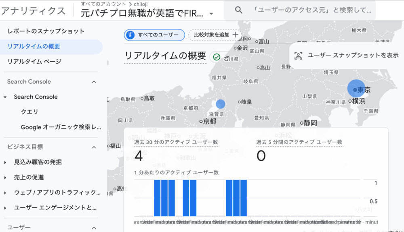This screenshot has height=232, width=404.
Task: Click the Tokyo user bubble on map
Action: [356, 88]
